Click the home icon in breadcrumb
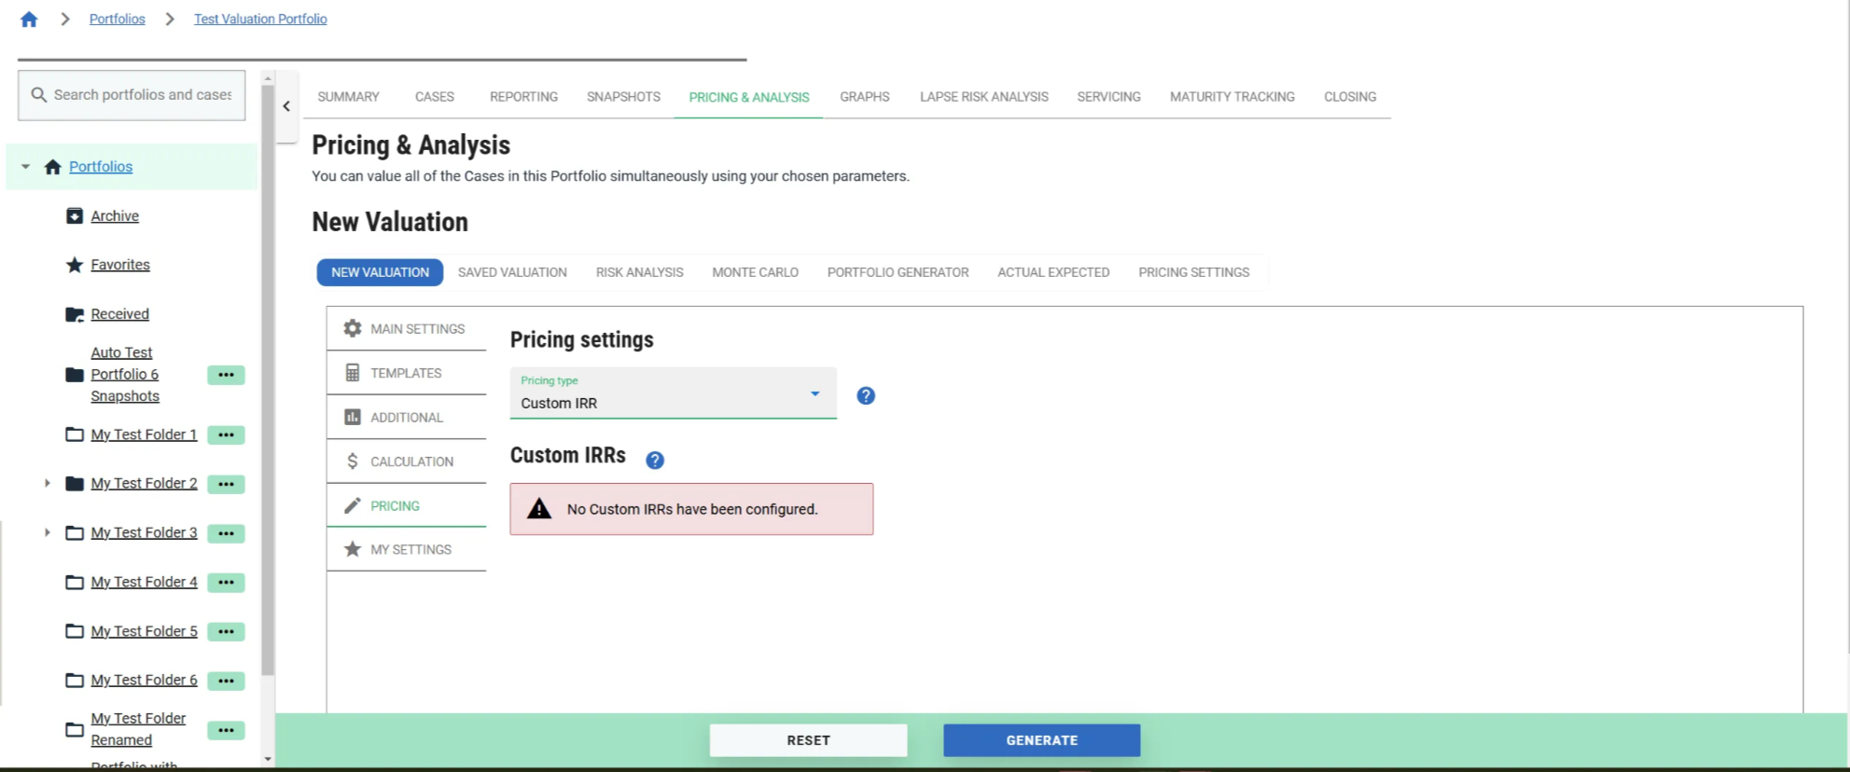 pyautogui.click(x=29, y=20)
